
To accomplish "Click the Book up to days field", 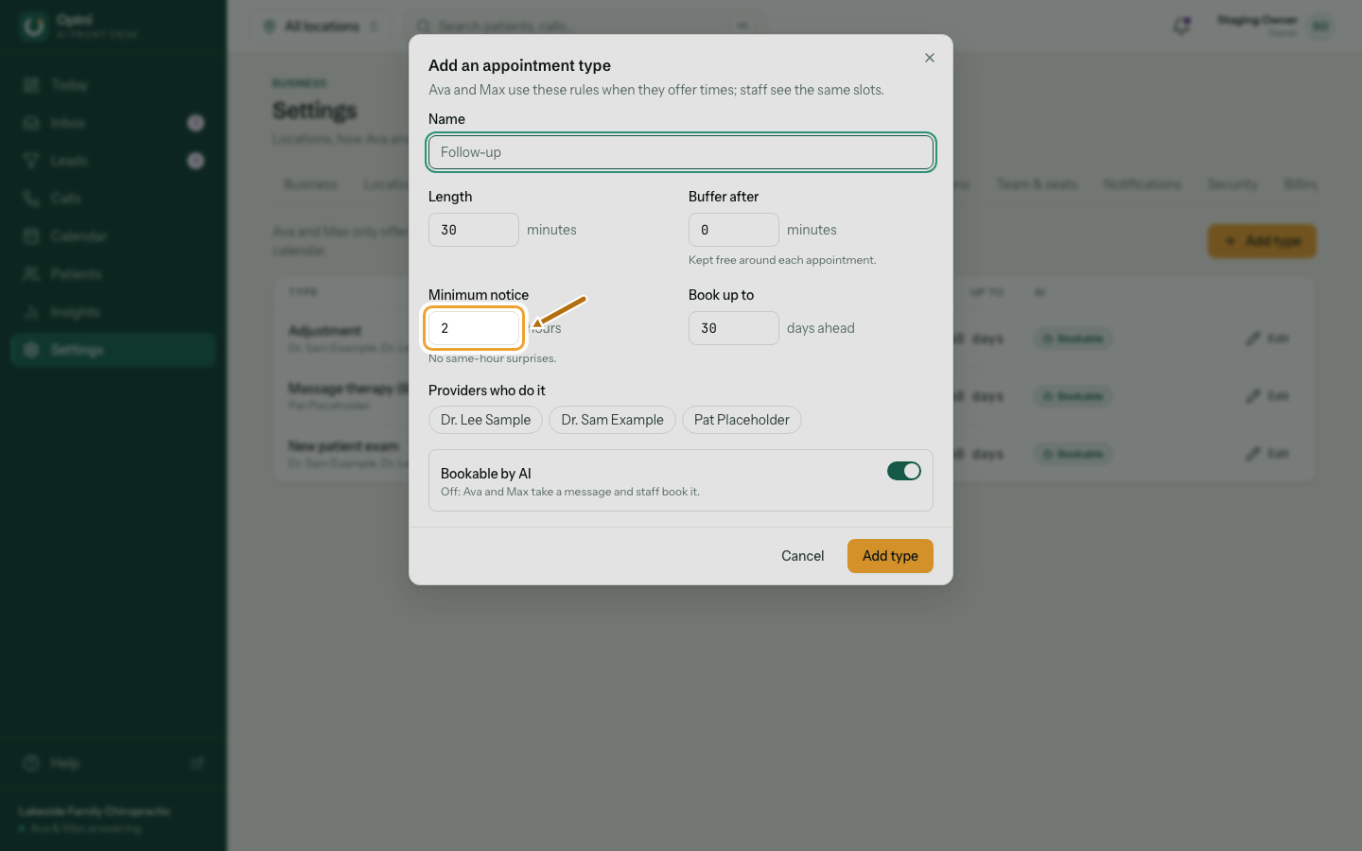I will coord(734,328).
